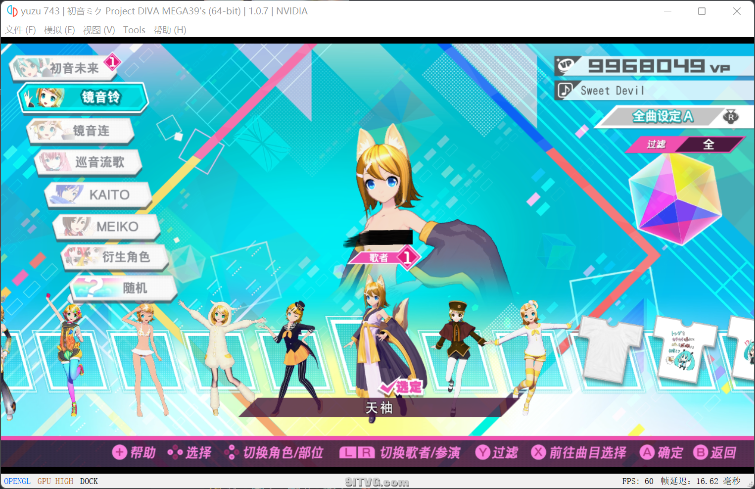Click the 天袖 outfit name label

pos(379,407)
